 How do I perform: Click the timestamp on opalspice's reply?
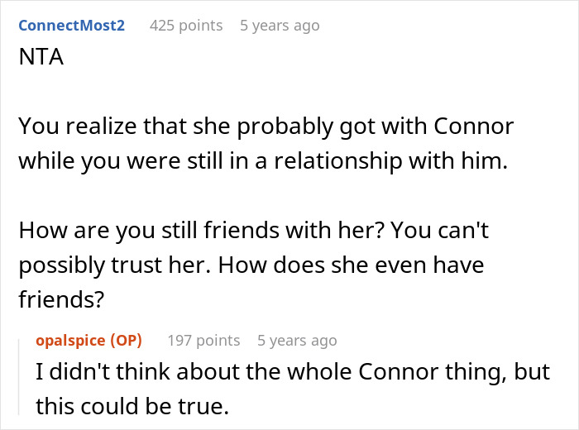pyautogui.click(x=297, y=340)
